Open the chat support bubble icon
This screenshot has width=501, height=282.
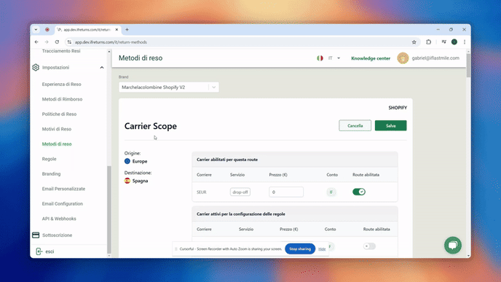(x=452, y=246)
